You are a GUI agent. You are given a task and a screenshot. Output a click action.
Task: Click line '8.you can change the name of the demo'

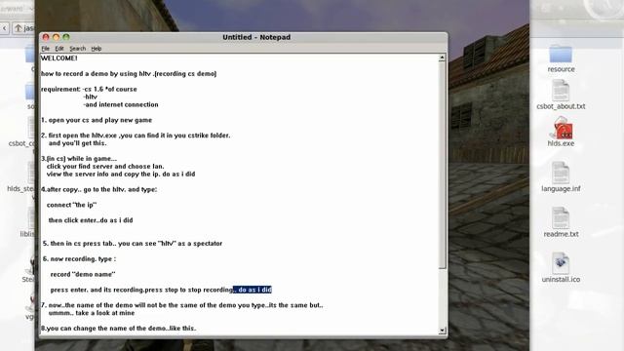coord(119,329)
